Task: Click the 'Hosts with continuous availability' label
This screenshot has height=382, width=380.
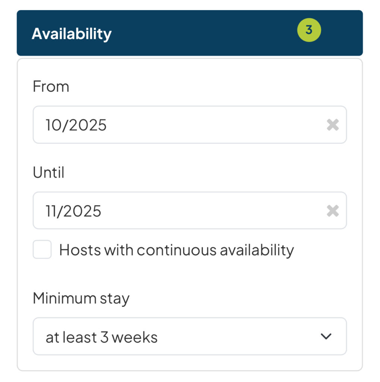Action: coord(176,250)
